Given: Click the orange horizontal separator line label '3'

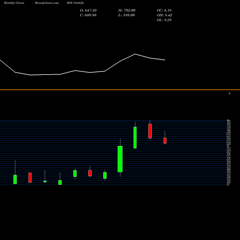Looking at the screenshot, I should 229,94.
